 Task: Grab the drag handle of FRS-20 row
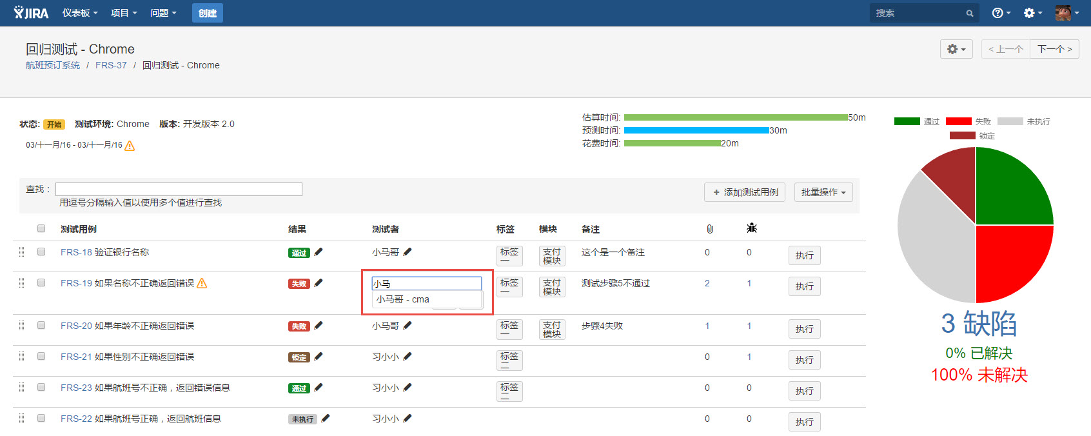click(21, 326)
